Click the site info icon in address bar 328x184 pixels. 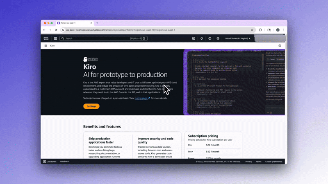[x=63, y=30]
